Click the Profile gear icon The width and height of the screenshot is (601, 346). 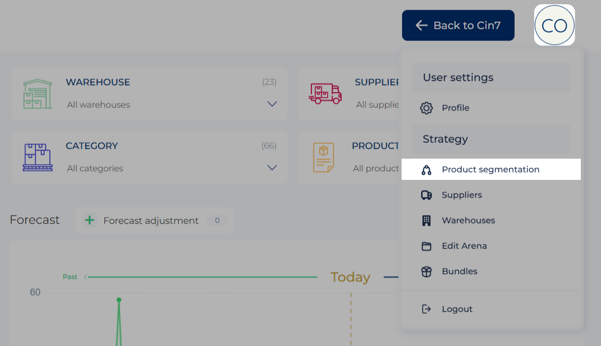coord(426,108)
